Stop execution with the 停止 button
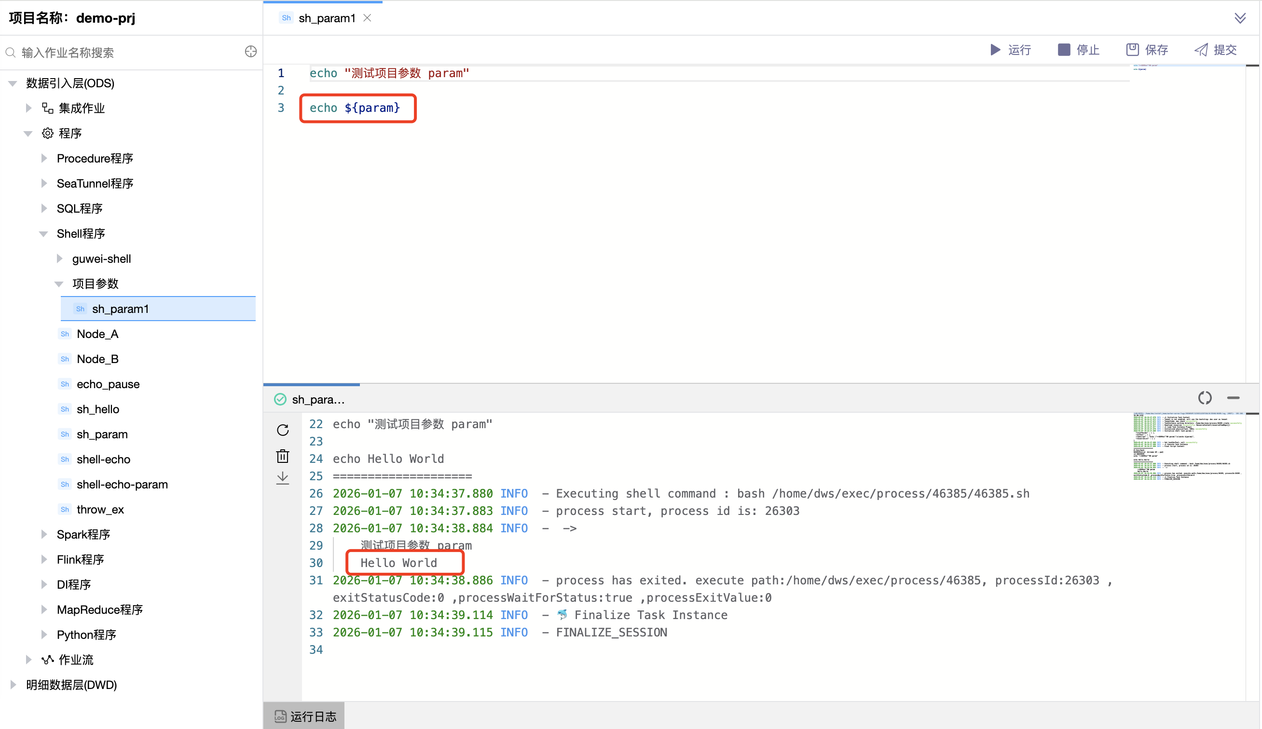 click(x=1079, y=50)
